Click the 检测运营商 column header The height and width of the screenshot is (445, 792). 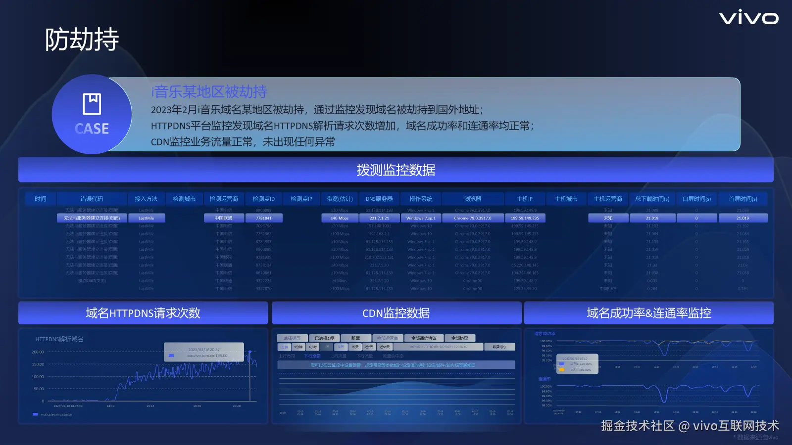point(224,199)
